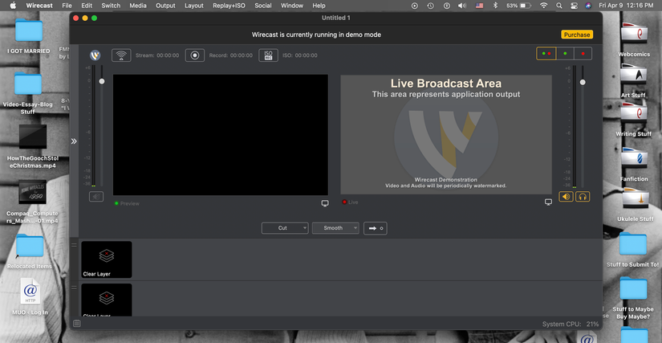The height and width of the screenshot is (343, 662).
Task: Open the Switch menu
Action: click(111, 6)
